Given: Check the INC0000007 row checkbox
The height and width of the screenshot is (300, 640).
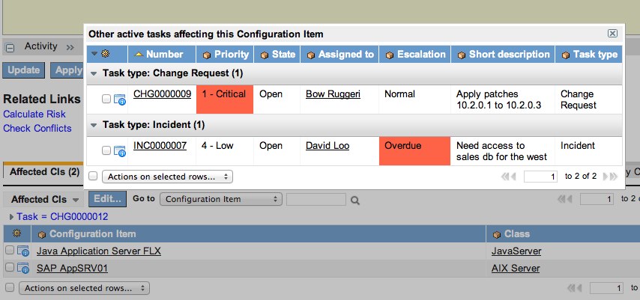Looking at the screenshot, I should pos(106,150).
